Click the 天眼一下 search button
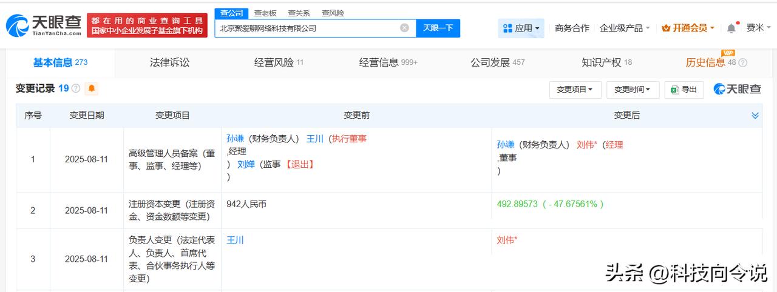This screenshot has height=292, width=777. click(x=438, y=28)
